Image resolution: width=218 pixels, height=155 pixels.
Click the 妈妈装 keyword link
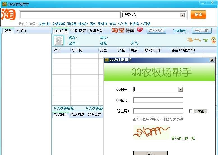click(x=72, y=24)
